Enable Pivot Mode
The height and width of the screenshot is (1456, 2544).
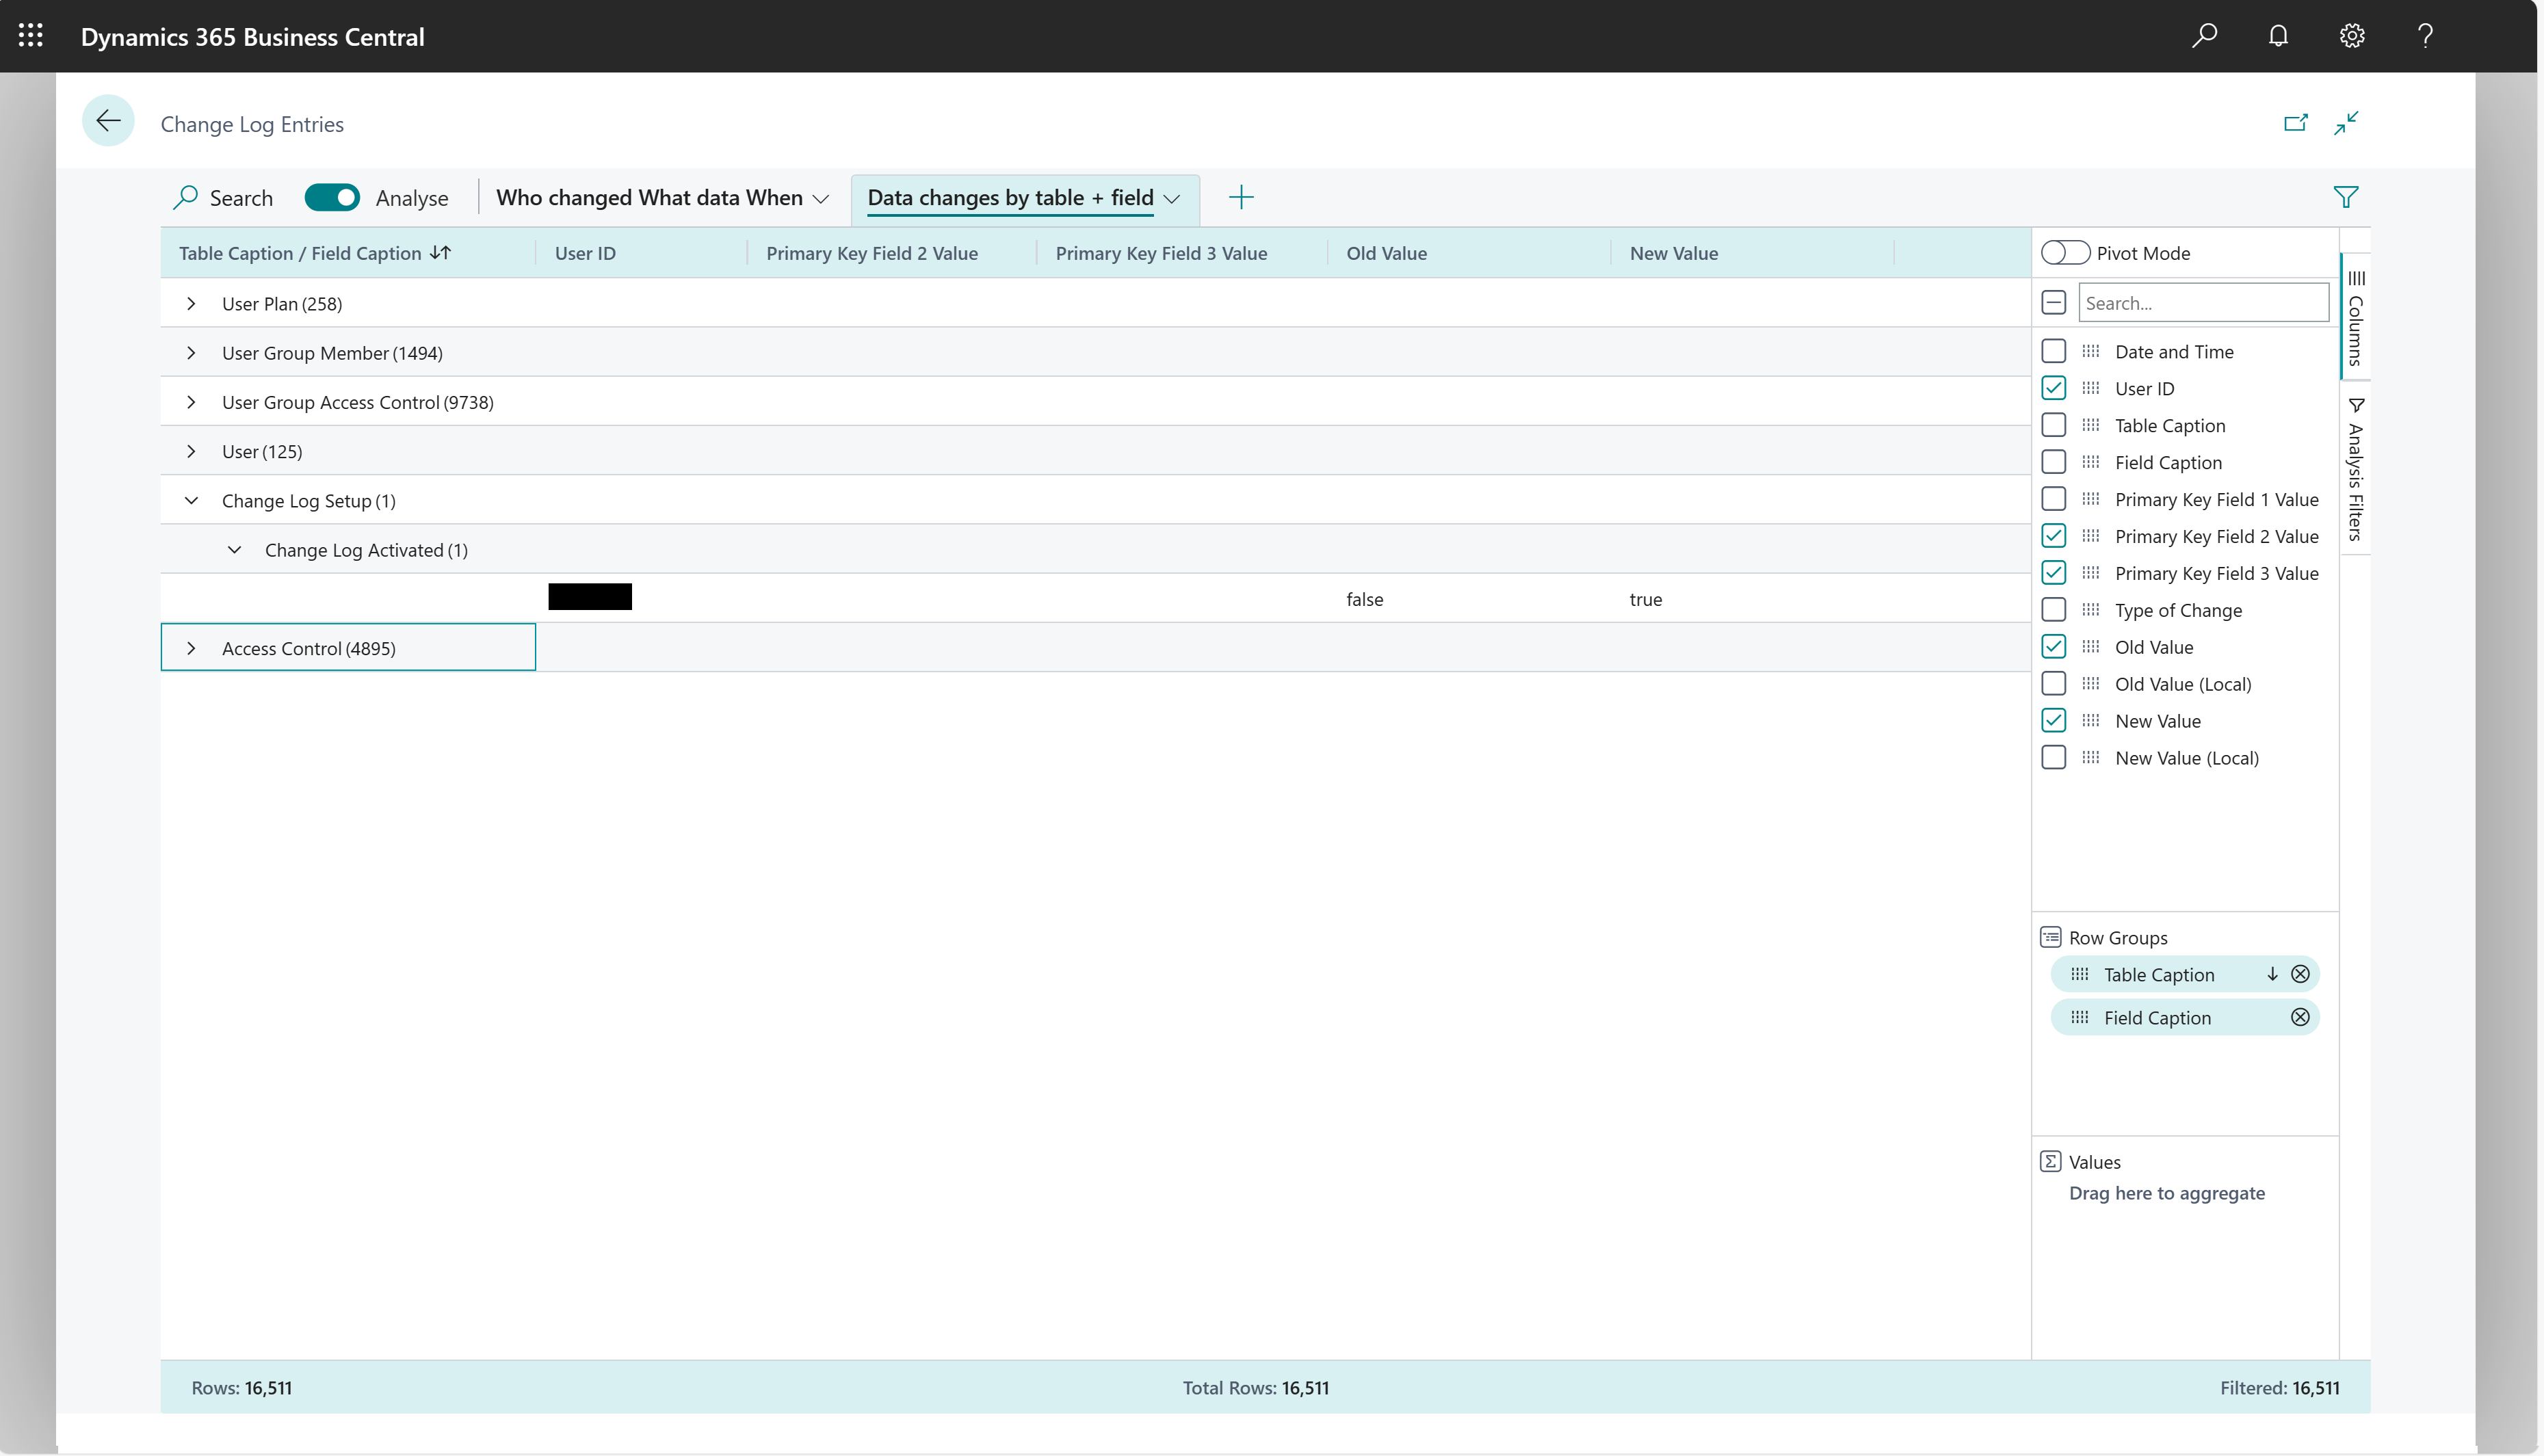pos(2064,252)
